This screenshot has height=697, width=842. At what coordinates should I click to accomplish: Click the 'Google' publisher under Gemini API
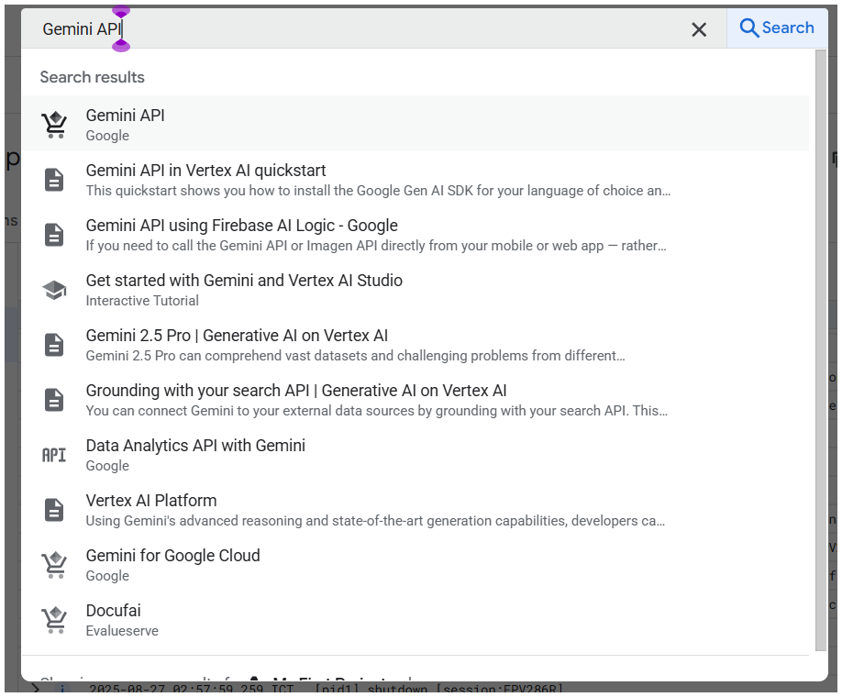pyautogui.click(x=107, y=136)
